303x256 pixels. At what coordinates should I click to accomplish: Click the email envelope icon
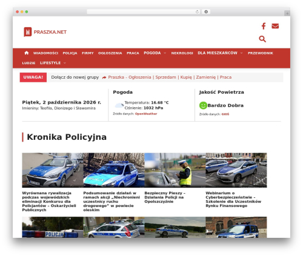click(275, 26)
